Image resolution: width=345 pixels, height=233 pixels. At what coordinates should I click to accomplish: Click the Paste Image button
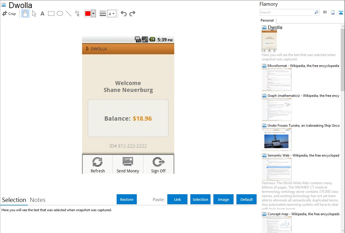[223, 199]
